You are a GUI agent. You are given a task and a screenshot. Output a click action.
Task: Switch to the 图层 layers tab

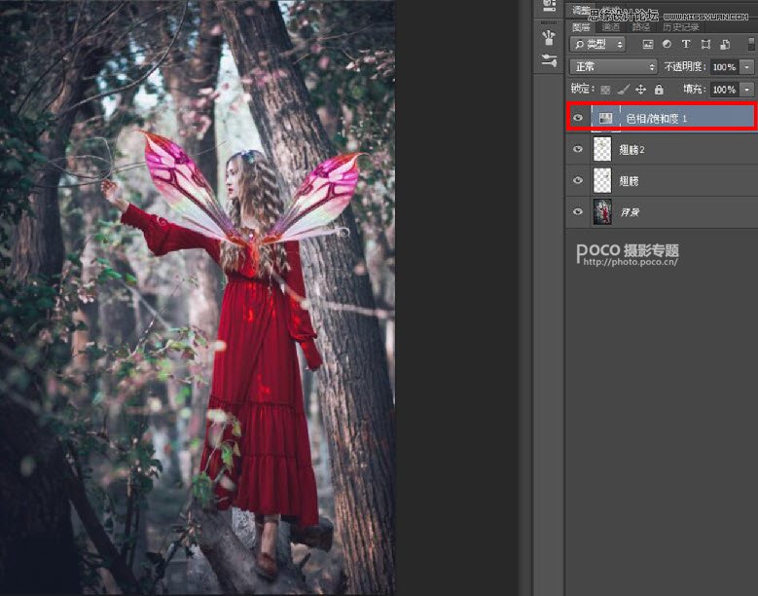click(x=581, y=27)
